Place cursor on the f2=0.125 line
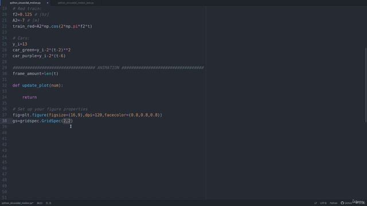Viewport: 367px width, 206px height. [x=30, y=14]
